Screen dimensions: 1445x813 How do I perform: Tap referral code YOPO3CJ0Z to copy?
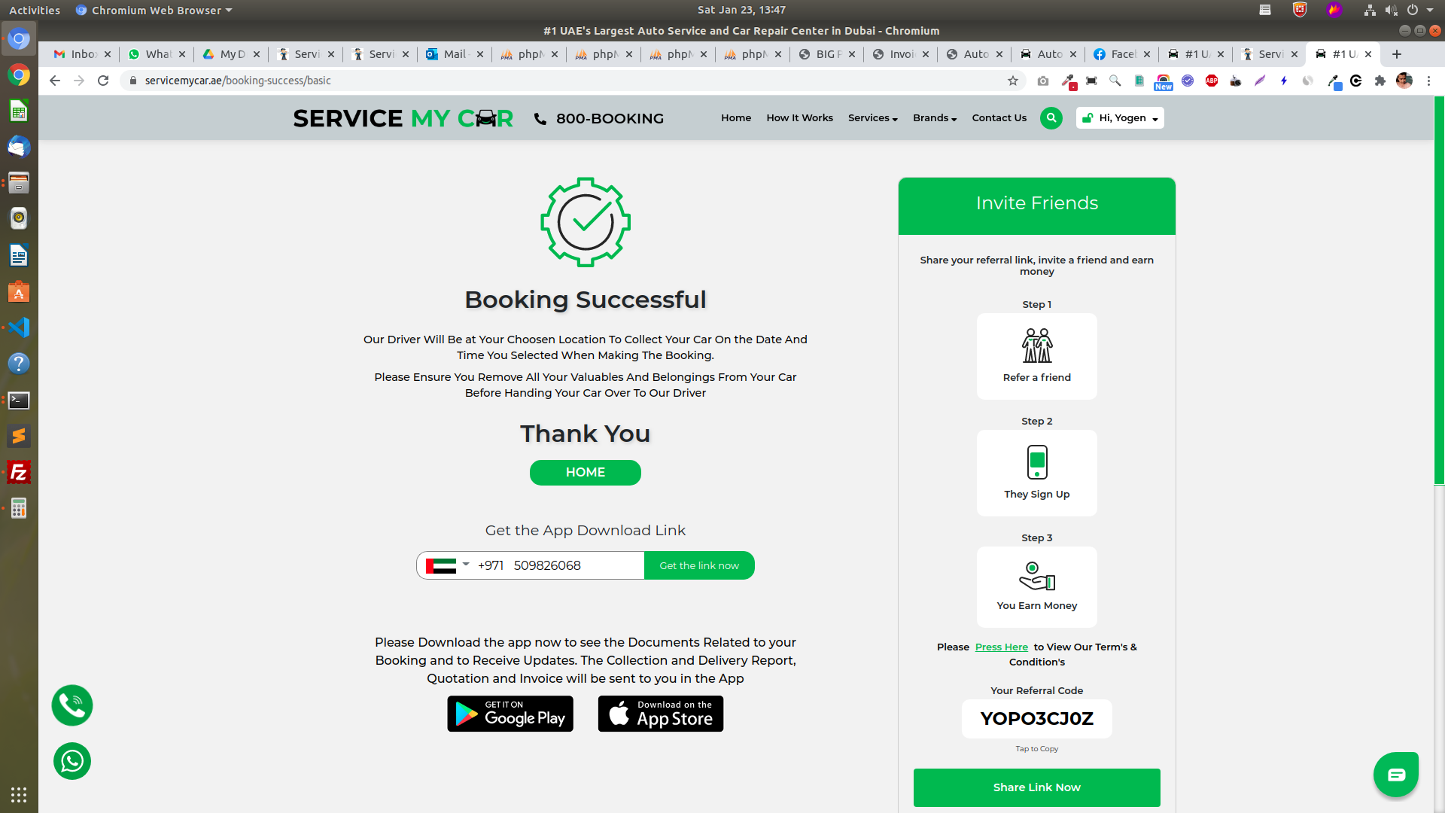(1036, 719)
